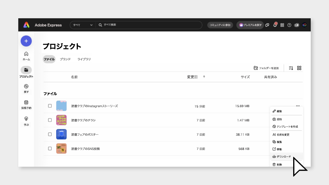The height and width of the screenshot is (185, 329).
Task: Click the 568 KB size value
Action: coord(244,149)
